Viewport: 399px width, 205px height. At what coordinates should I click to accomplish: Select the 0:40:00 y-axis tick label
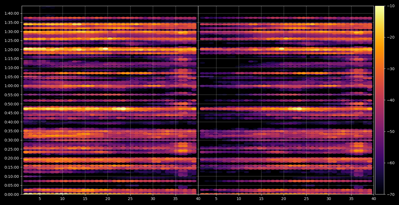12,122
